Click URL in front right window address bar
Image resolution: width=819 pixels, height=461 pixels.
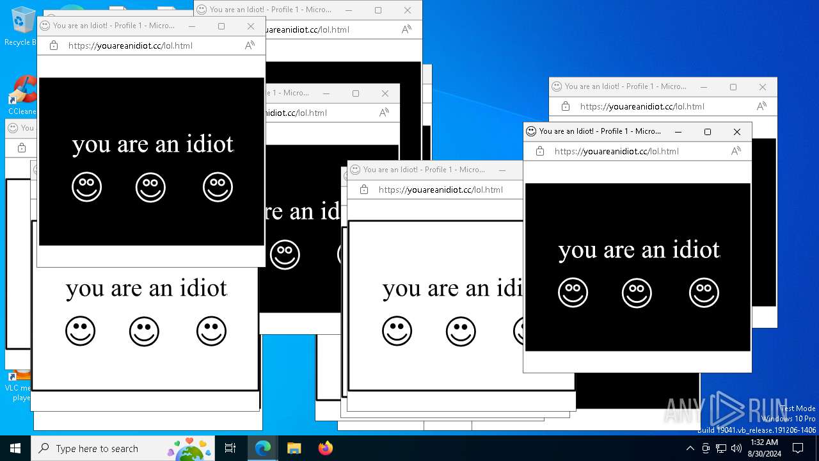[617, 151]
